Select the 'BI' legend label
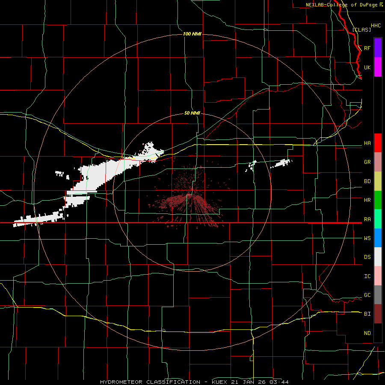Image resolution: width=385 pixels, height=385 pixels. 367,314
